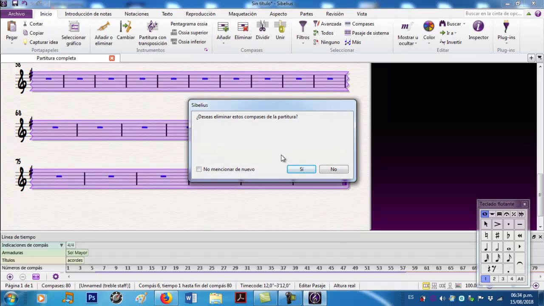Screen dimensions: 544x306
Task: Toggle the sharp sign on keypad
Action: click(497, 235)
